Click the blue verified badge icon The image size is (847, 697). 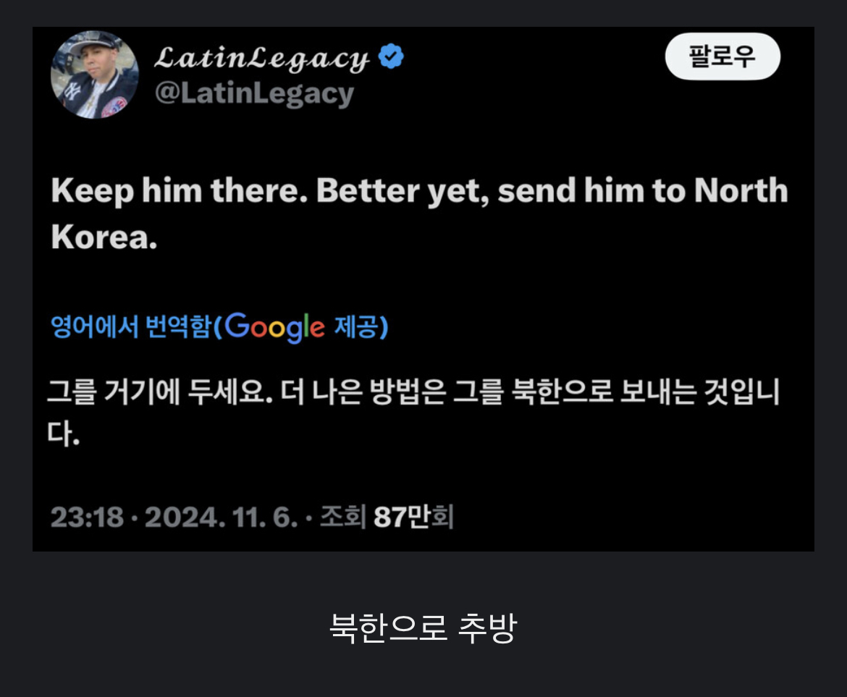391,56
